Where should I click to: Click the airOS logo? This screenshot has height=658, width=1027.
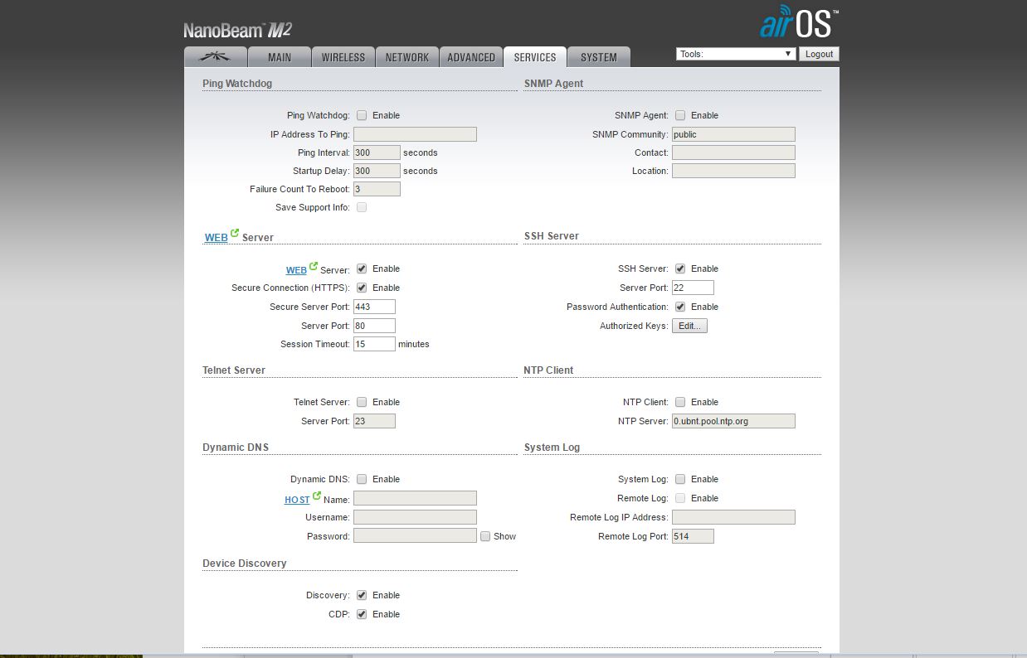click(799, 24)
